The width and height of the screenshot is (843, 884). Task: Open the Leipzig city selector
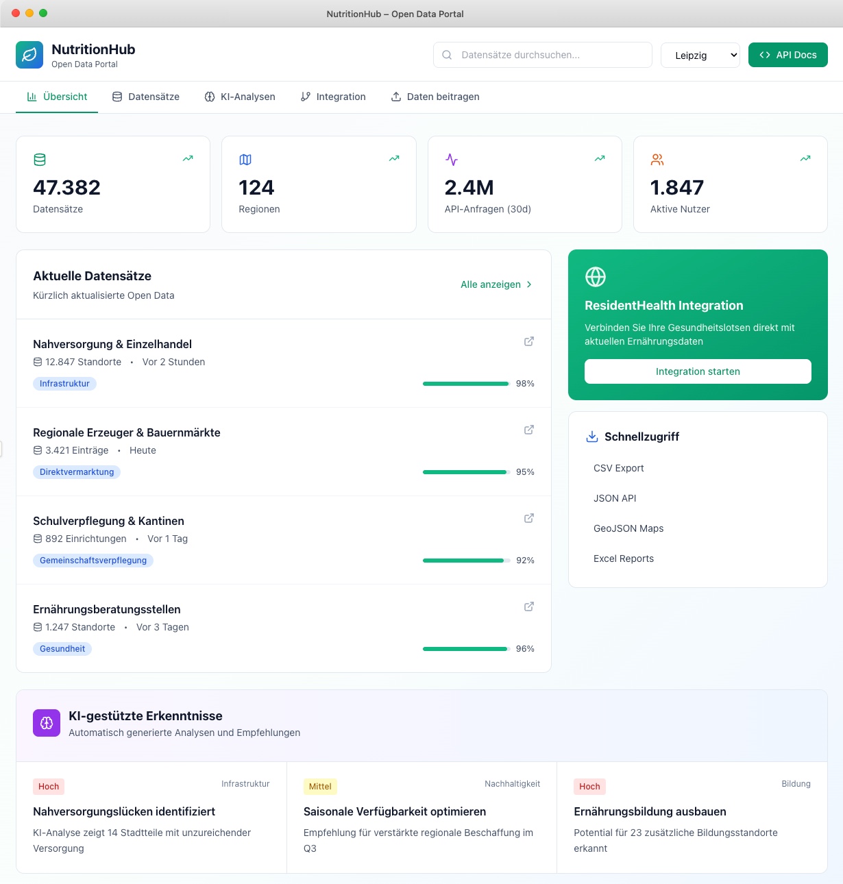tap(700, 55)
